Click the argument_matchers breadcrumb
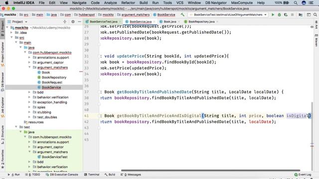 pyautogui.click(x=136, y=14)
